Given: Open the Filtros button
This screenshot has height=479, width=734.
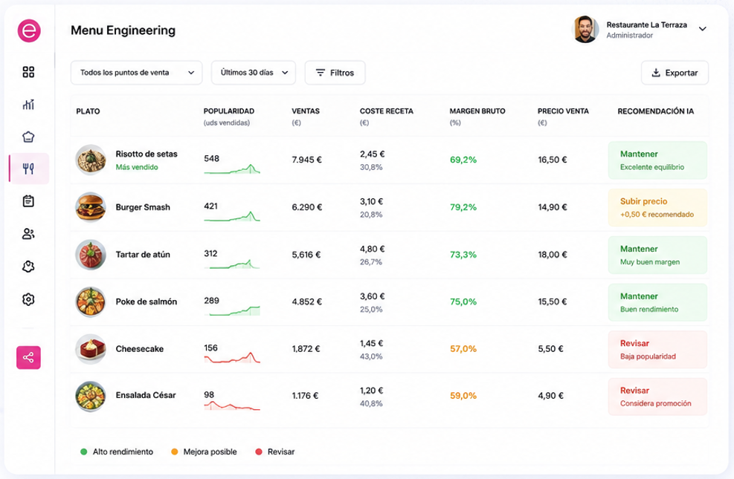Looking at the screenshot, I should point(335,73).
